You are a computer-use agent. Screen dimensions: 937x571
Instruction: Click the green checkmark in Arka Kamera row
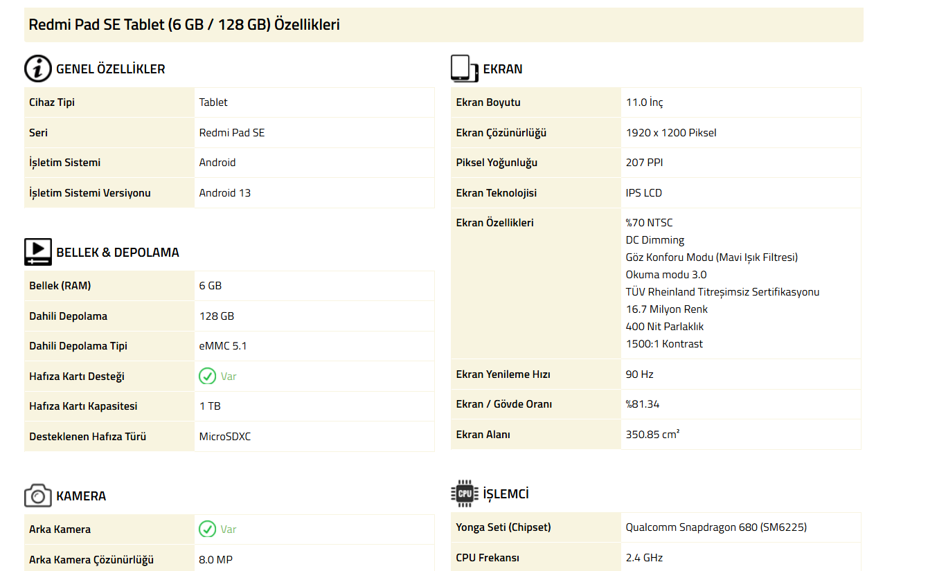pos(207,529)
